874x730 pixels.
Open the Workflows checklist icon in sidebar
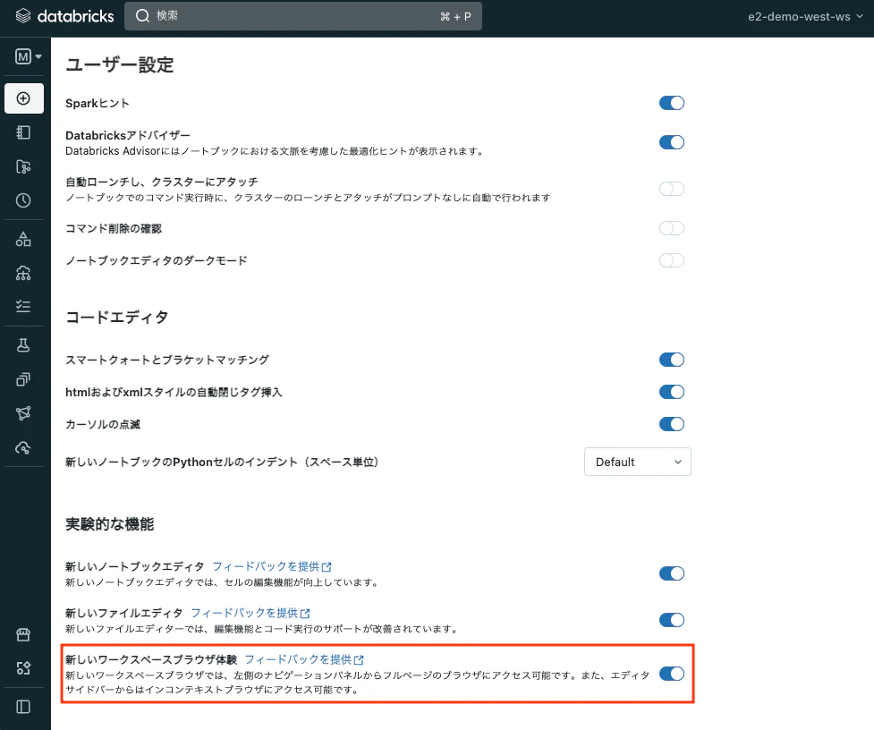[23, 306]
